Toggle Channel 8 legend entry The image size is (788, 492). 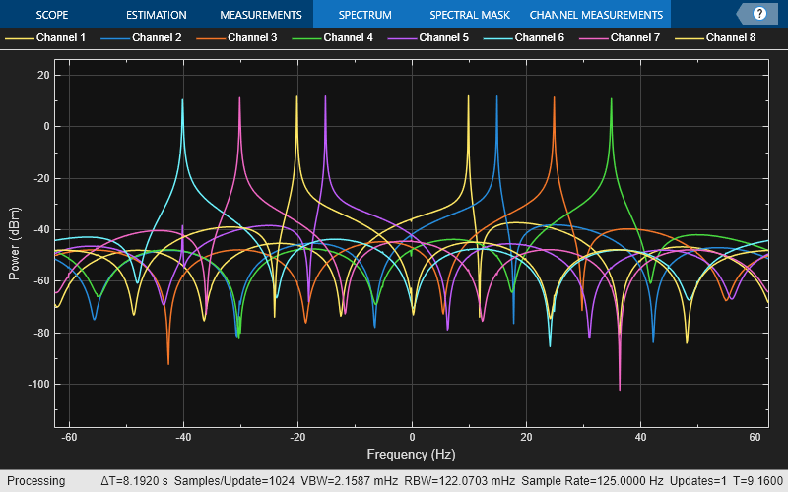click(x=715, y=37)
